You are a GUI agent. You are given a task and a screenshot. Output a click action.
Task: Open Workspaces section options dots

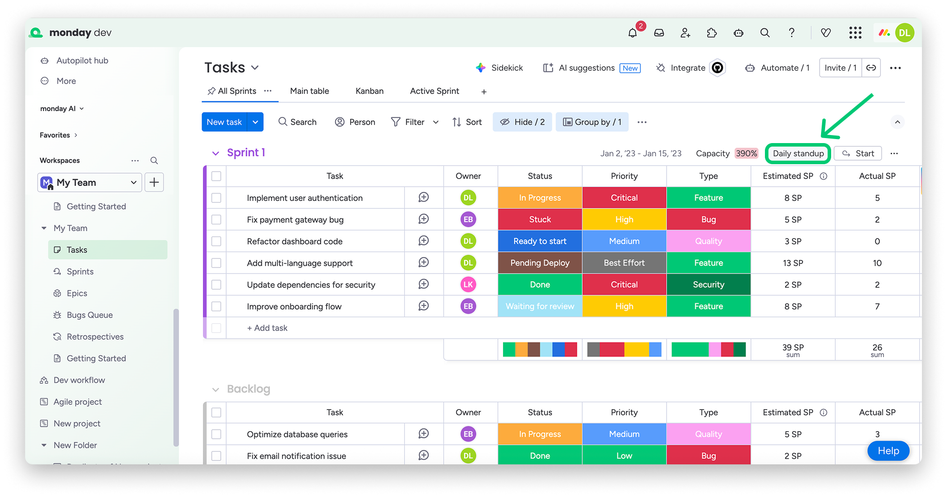135,161
